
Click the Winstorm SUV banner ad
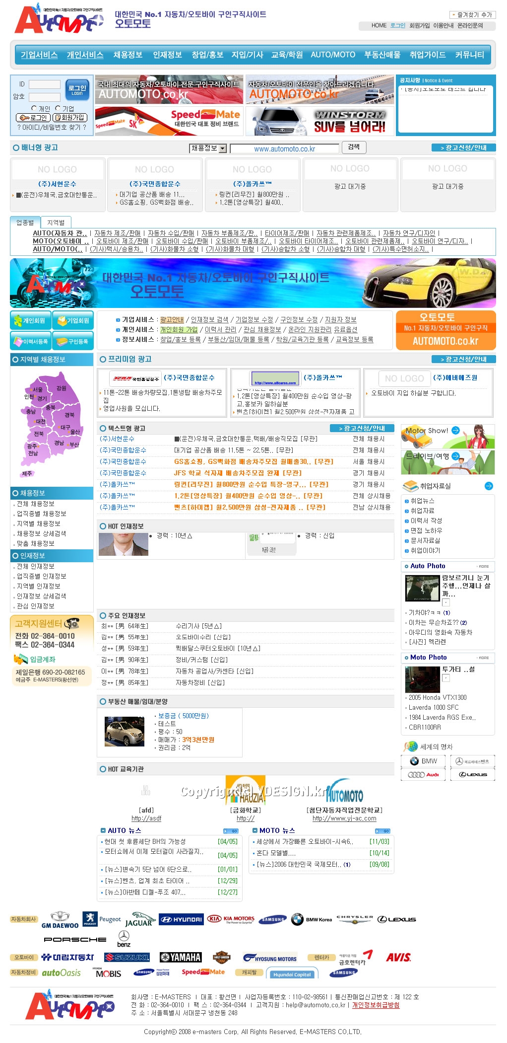click(x=320, y=120)
